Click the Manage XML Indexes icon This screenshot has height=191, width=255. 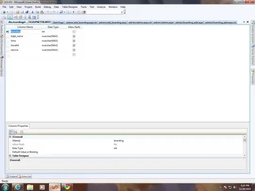click(x=30, y=17)
